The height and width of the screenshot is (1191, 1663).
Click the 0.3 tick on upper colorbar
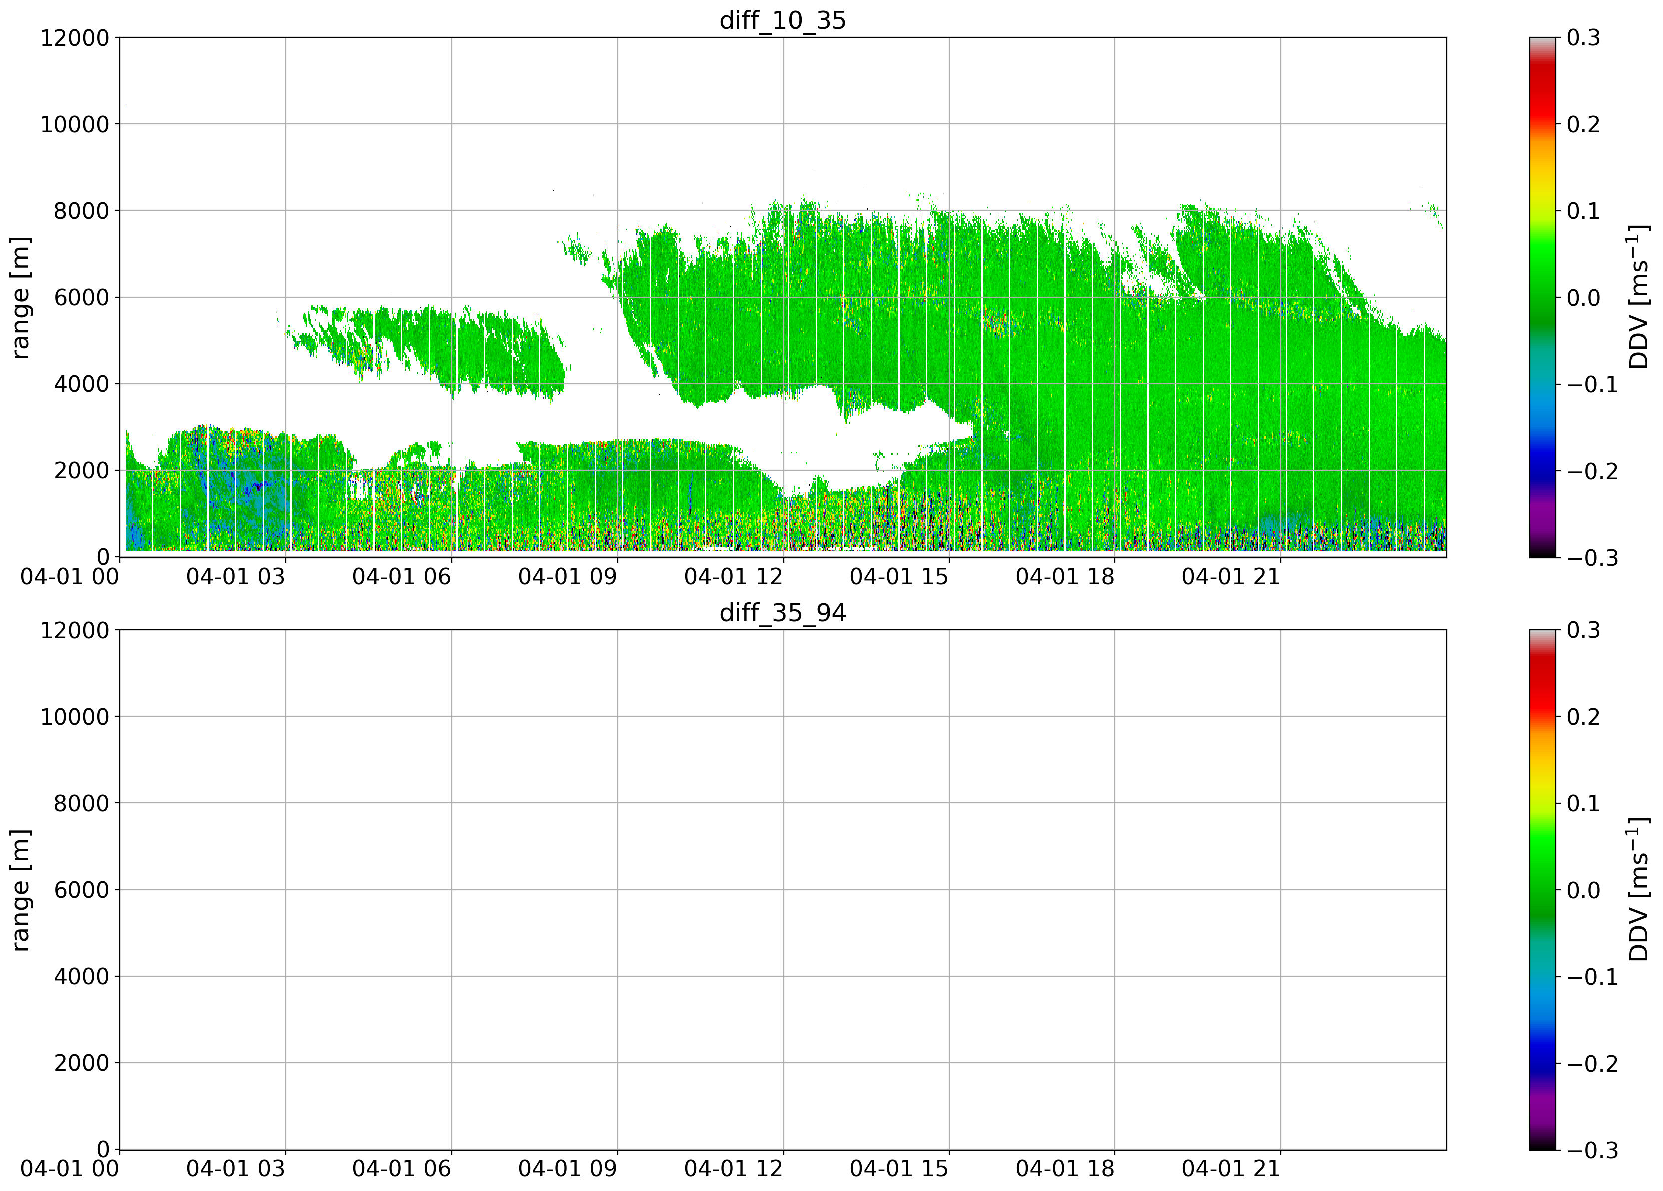(1583, 38)
